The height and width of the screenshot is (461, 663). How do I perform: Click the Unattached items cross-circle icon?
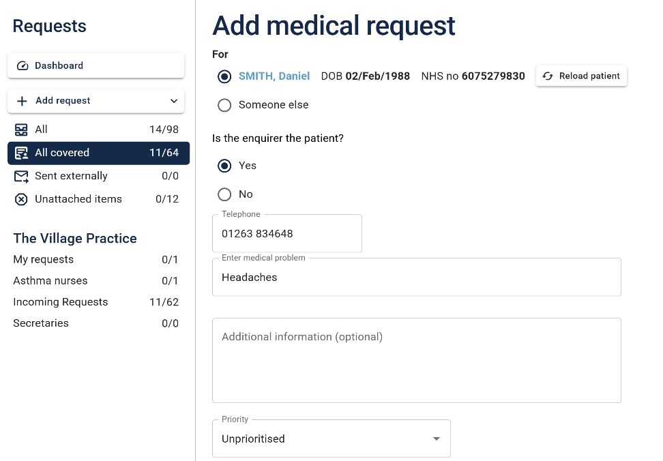pos(21,199)
